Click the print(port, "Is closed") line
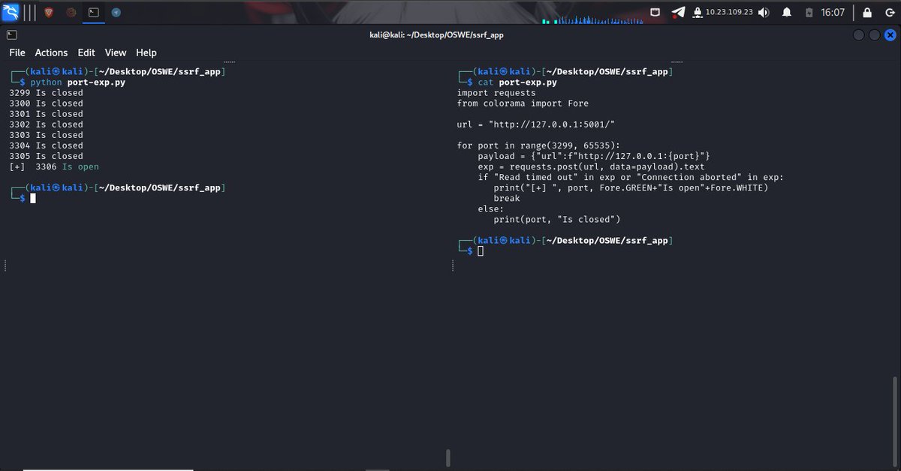The height and width of the screenshot is (471, 901). click(556, 219)
